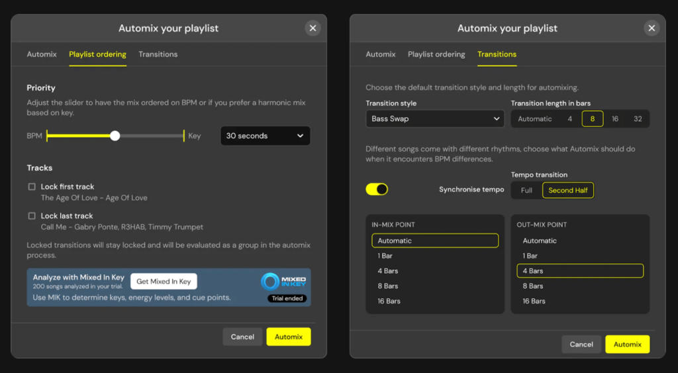Tick the Lock first track checkbox
The width and height of the screenshot is (678, 373).
click(32, 186)
